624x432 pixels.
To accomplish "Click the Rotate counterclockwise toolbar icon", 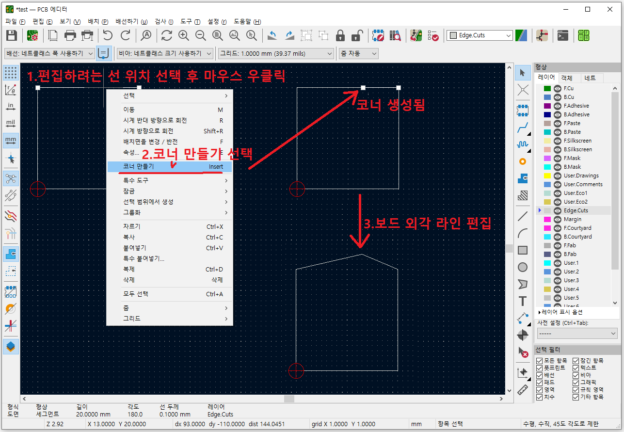I will click(272, 35).
